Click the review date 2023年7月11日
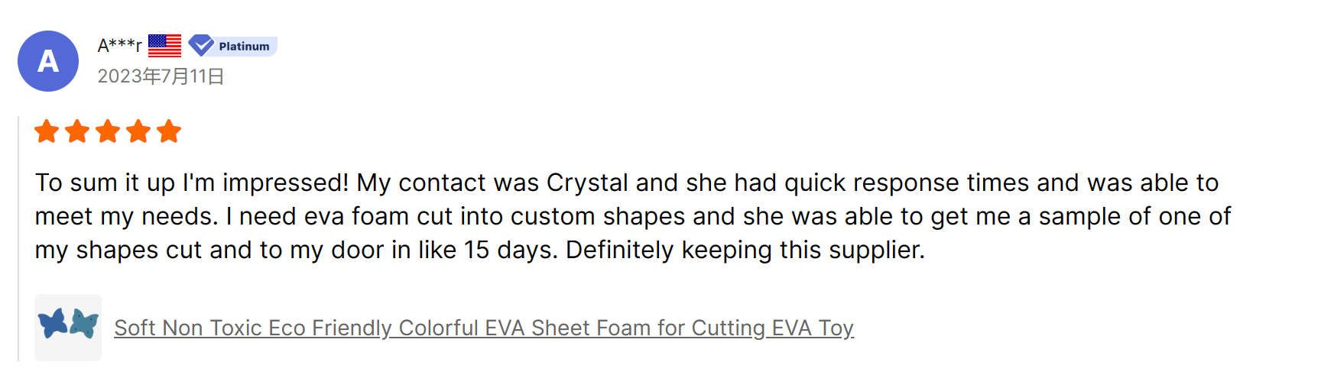1334x375 pixels. [x=161, y=76]
